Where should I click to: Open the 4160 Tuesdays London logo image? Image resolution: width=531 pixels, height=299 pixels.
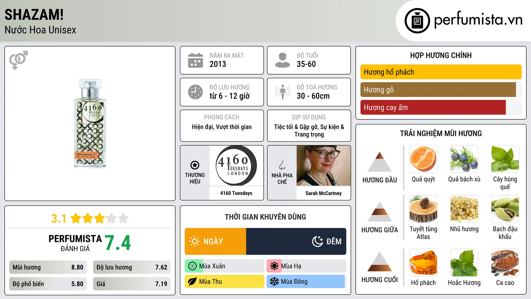(236, 166)
